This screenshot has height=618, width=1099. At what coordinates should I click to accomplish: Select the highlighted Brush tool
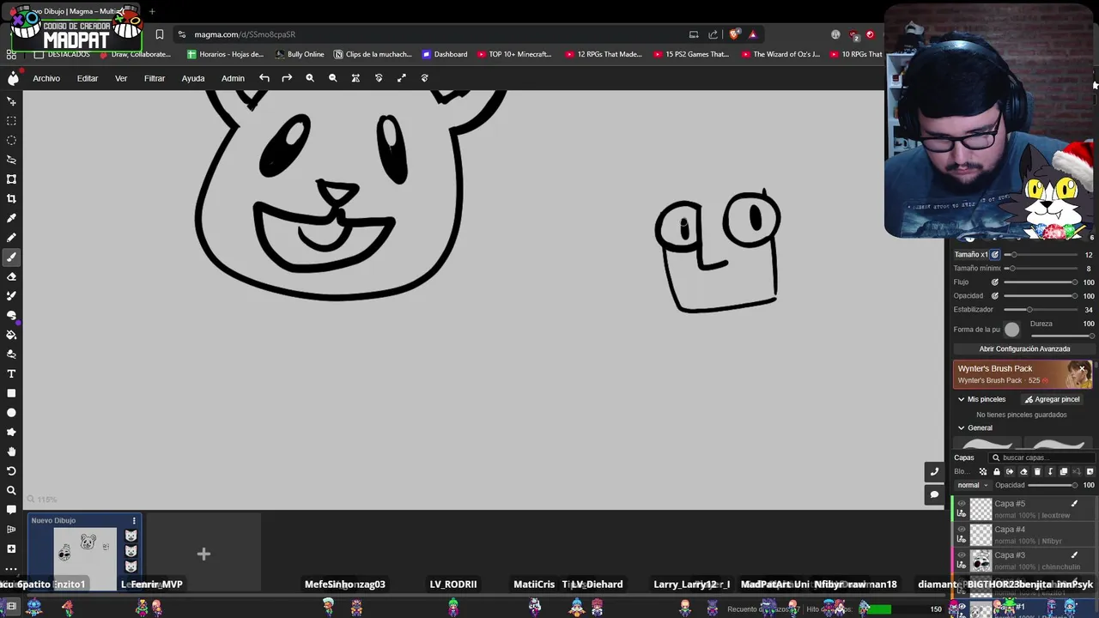point(11,257)
